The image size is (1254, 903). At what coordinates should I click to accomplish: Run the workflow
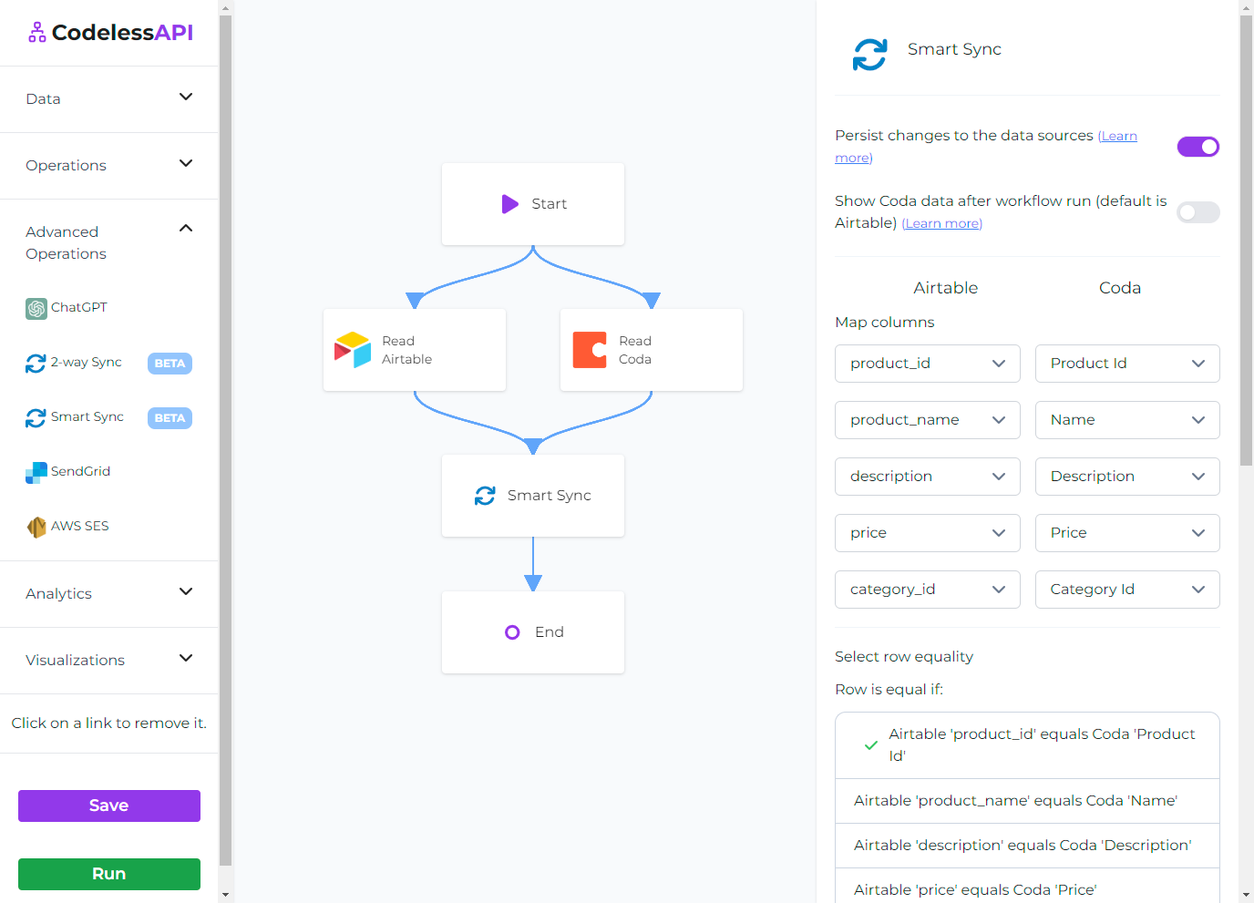click(109, 874)
